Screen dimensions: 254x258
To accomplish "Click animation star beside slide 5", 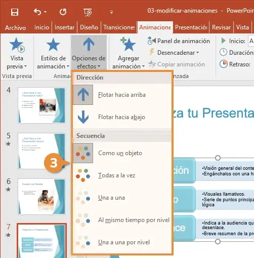I will point(8,144).
